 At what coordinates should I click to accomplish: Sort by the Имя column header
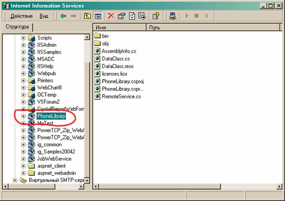[x=119, y=27]
